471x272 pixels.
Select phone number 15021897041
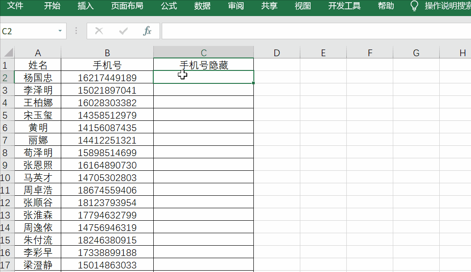pos(107,90)
